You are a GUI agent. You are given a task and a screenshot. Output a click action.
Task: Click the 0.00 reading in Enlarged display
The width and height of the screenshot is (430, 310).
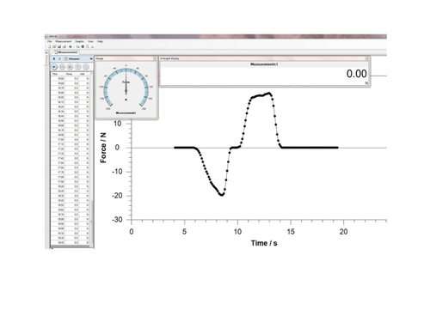click(357, 74)
